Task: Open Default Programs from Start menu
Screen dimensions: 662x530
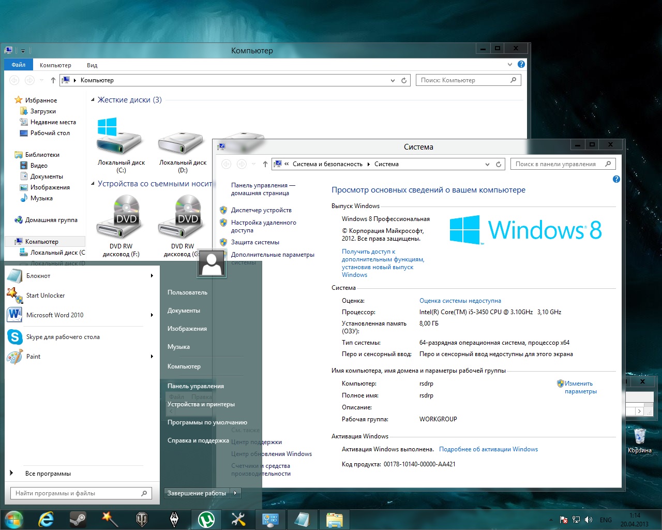Action: click(207, 422)
